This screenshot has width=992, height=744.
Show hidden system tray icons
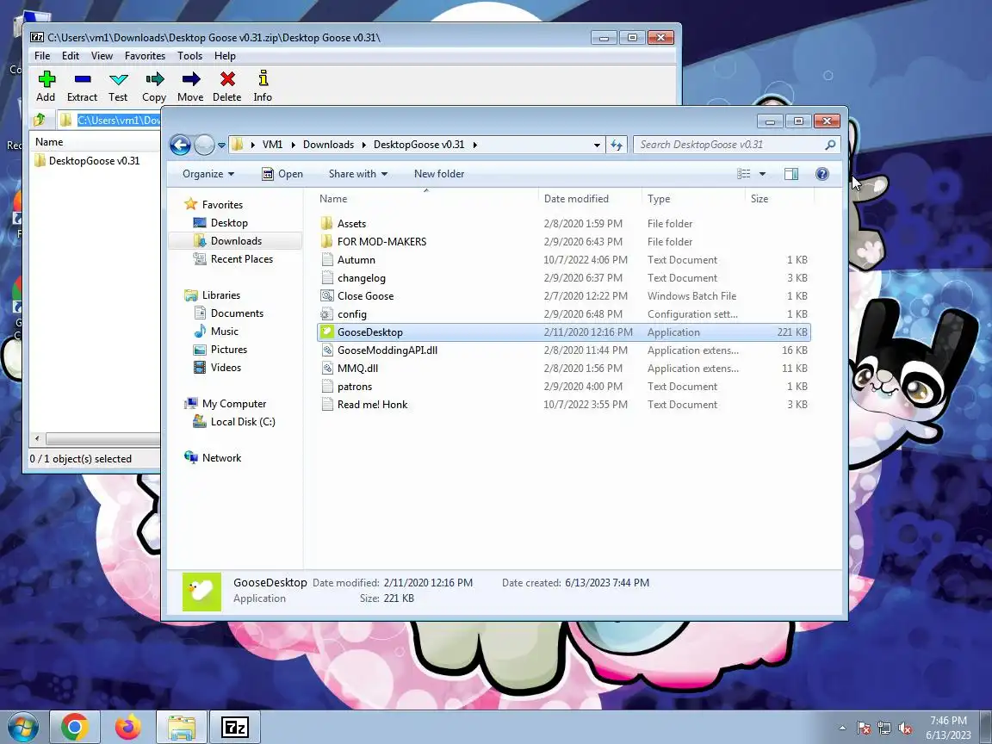coord(842,728)
